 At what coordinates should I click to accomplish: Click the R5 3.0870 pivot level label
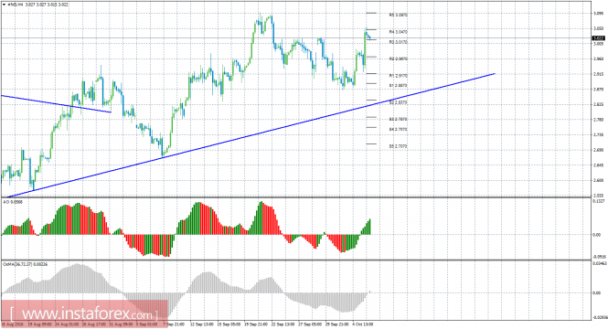click(399, 16)
